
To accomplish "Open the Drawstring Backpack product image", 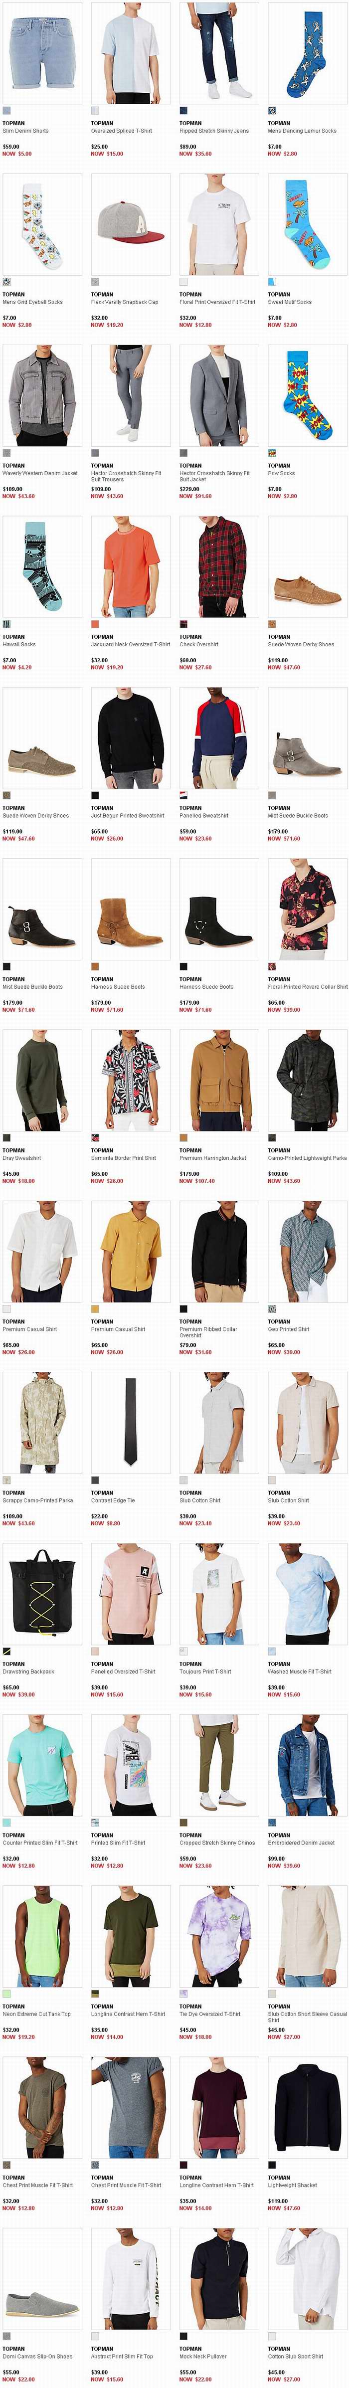I will tap(42, 1595).
